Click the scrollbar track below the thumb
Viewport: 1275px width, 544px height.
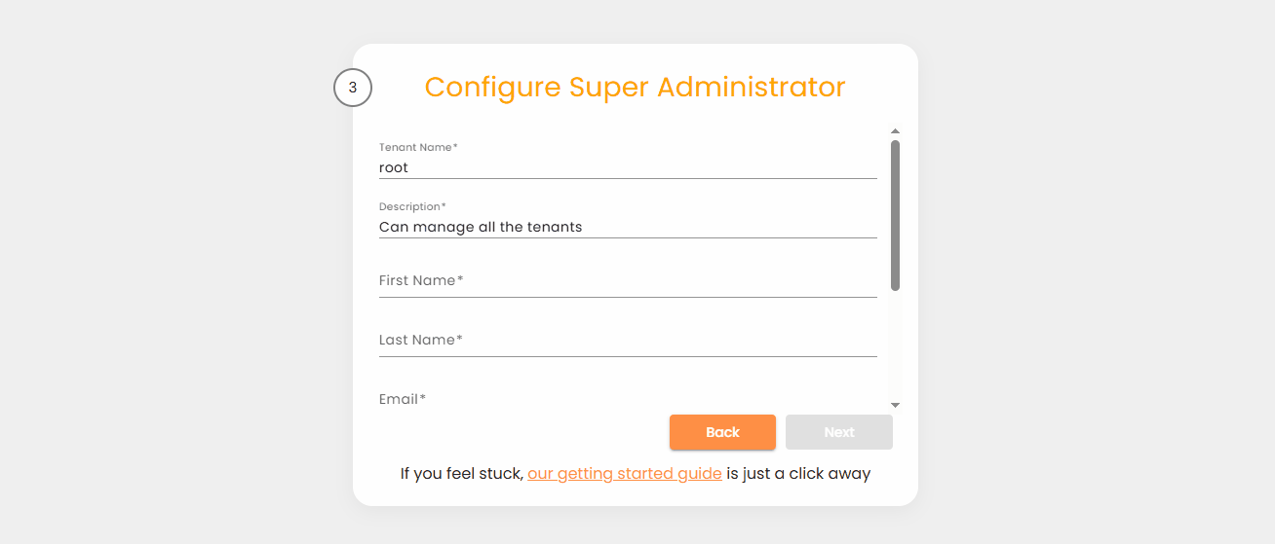[895, 345]
